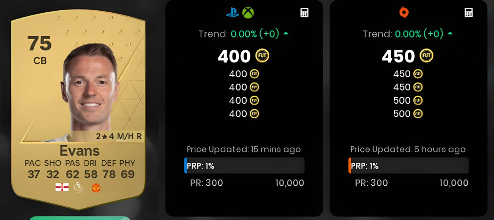The image size is (494, 220).
Task: Click the FUT coin beside the 450 PC price
Action: pos(426,56)
